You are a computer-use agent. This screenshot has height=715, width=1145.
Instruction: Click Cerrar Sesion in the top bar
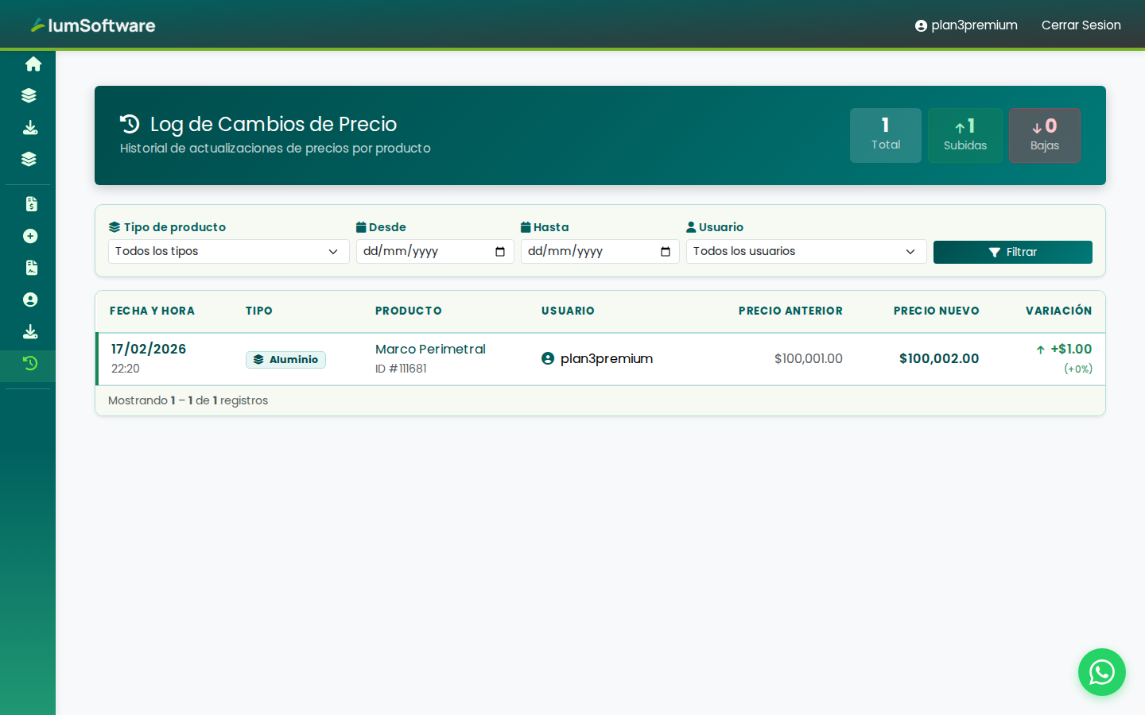pyautogui.click(x=1081, y=25)
